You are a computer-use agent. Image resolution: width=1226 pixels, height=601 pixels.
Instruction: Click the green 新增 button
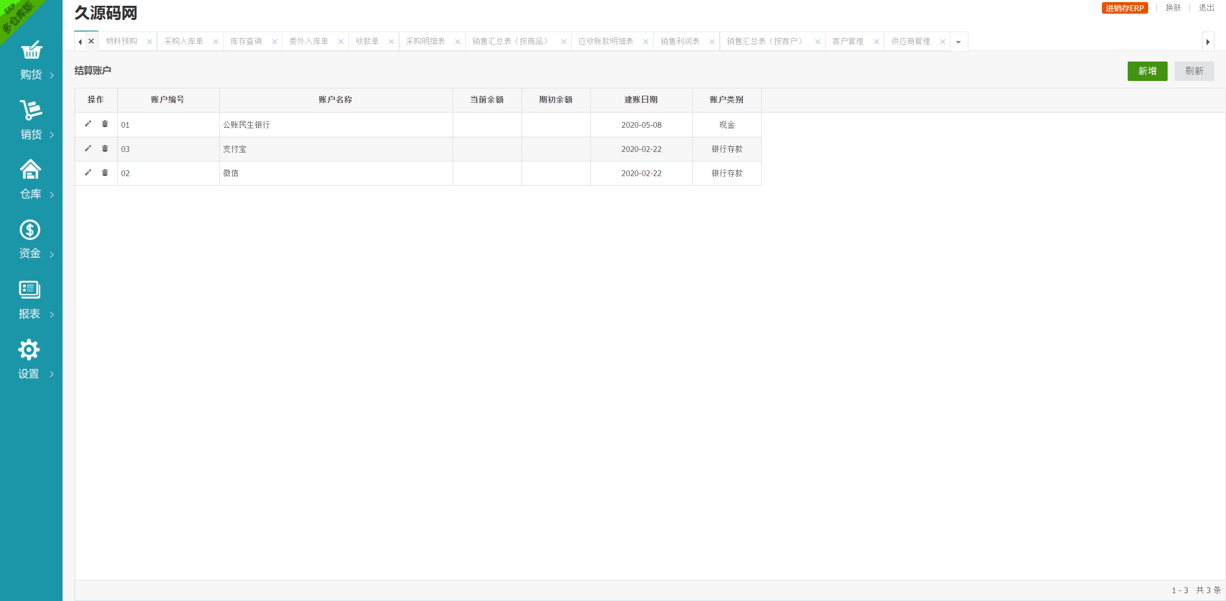pos(1147,71)
